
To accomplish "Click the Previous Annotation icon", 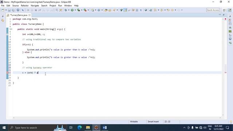I will pyautogui.click(x=162, y=10).
